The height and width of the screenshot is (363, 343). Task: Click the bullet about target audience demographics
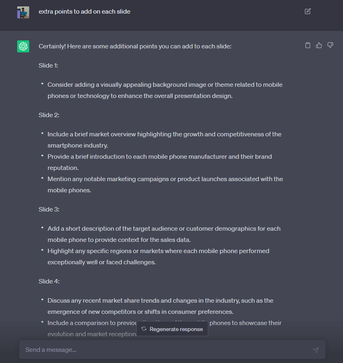[x=164, y=234]
